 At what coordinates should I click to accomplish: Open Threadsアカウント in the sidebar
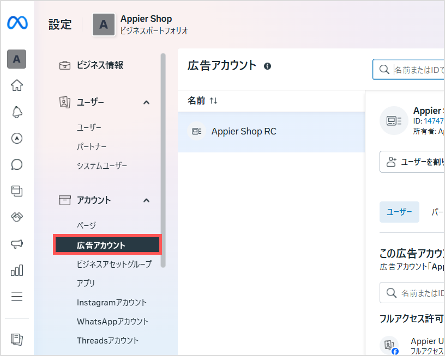pos(108,340)
